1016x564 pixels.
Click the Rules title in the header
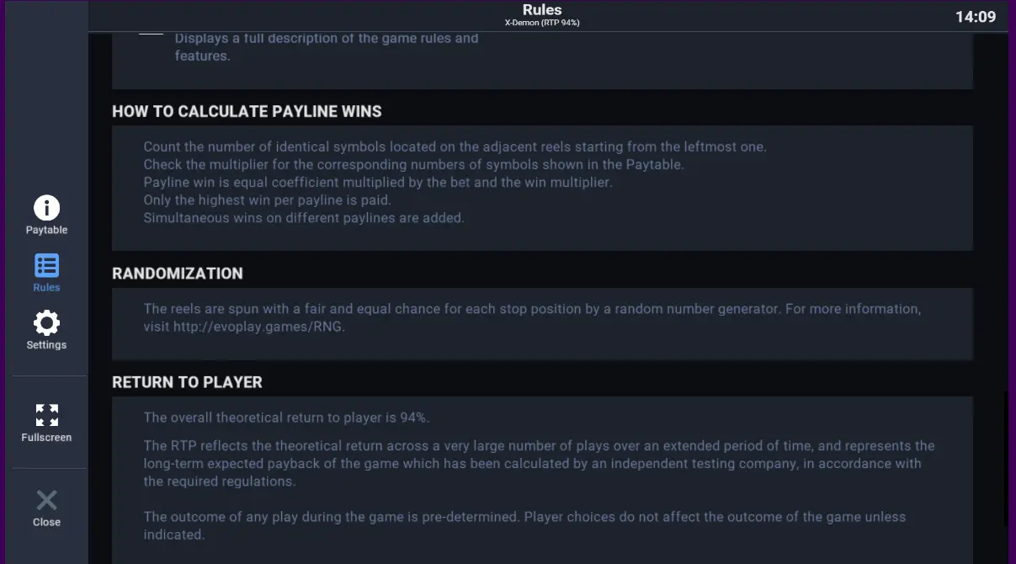[x=542, y=10]
